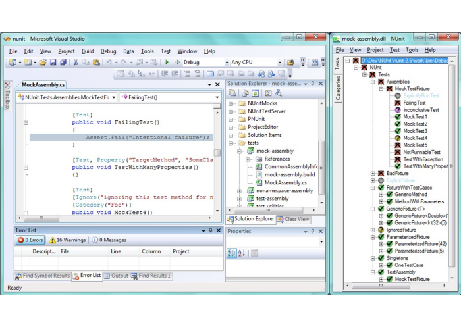Open the Toolbox side tab
Image resolution: width=461 pixels, height=329 pixels.
click(8, 95)
